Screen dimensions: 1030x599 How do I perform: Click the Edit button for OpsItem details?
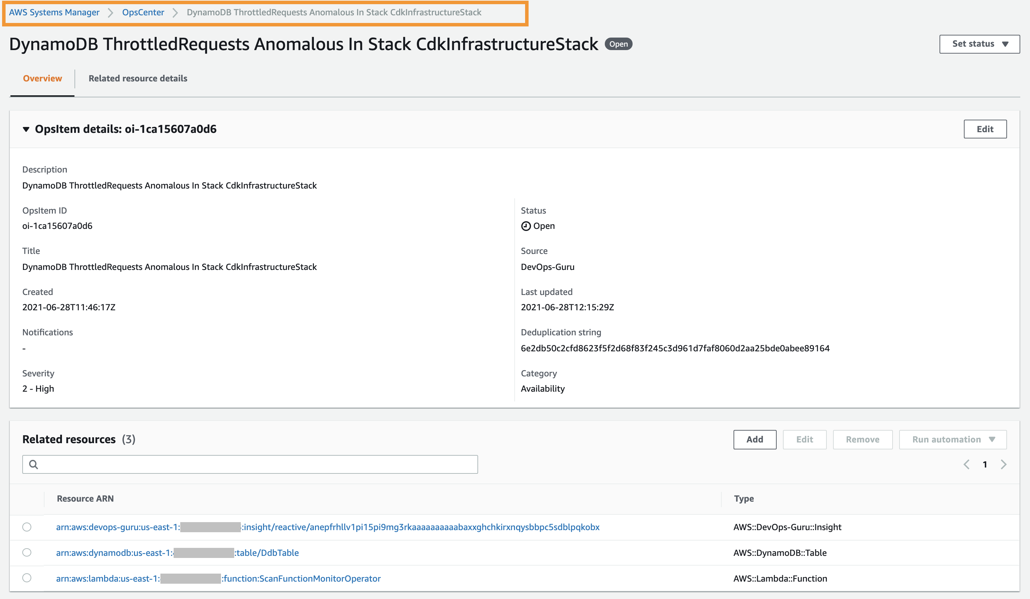pyautogui.click(x=986, y=129)
